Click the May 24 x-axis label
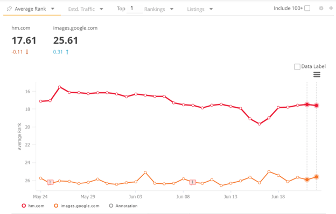 point(40,197)
